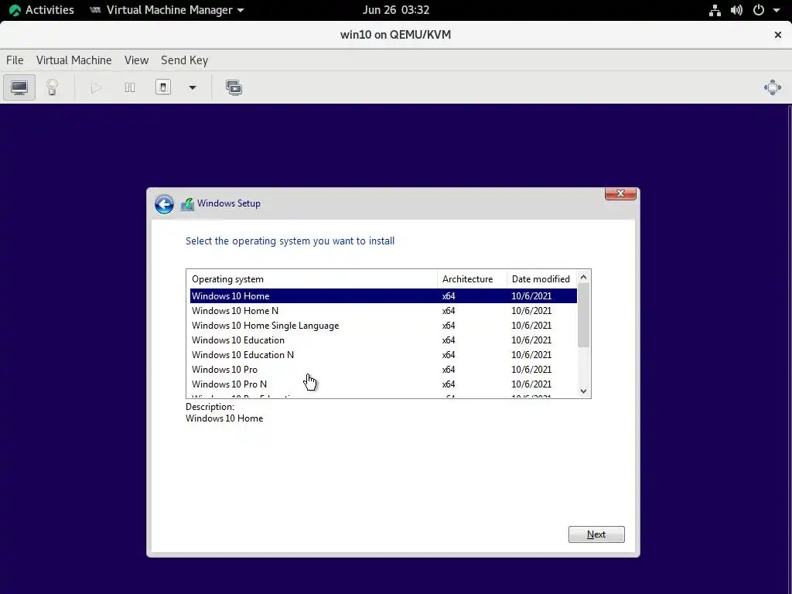Screen dimensions: 792x594
Task: Click x64 in Windows 10 Home N row
Action: (x=449, y=311)
